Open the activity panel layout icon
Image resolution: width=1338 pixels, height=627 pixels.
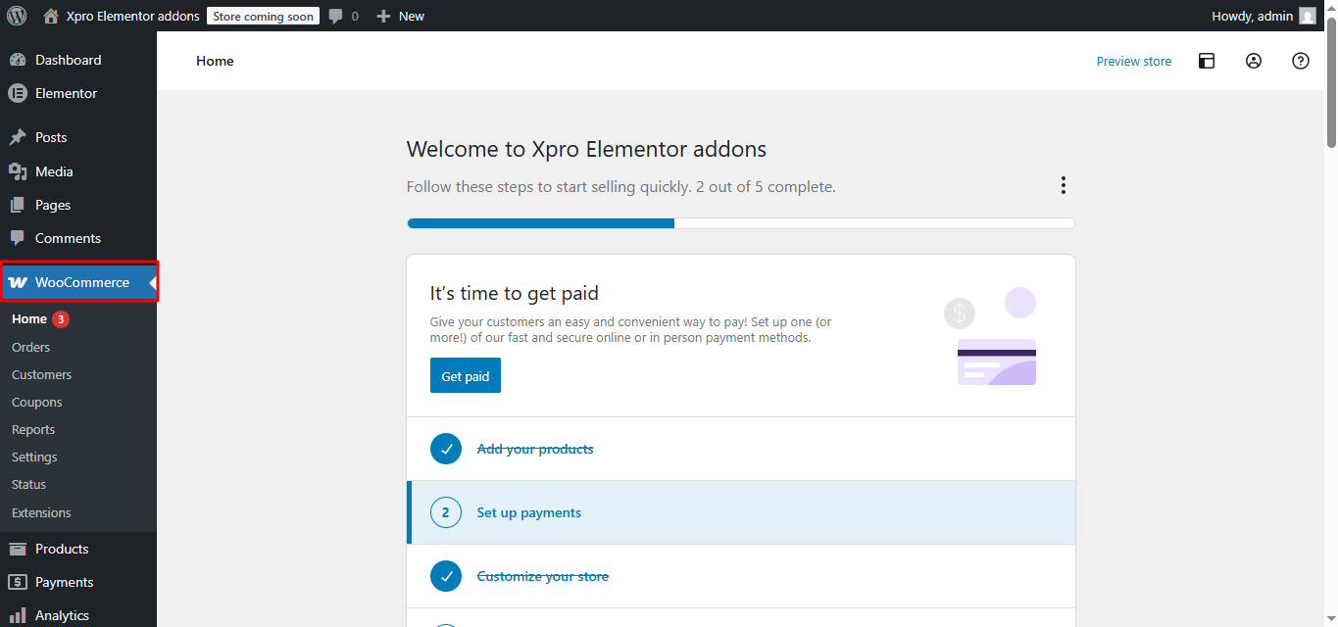[1207, 61]
